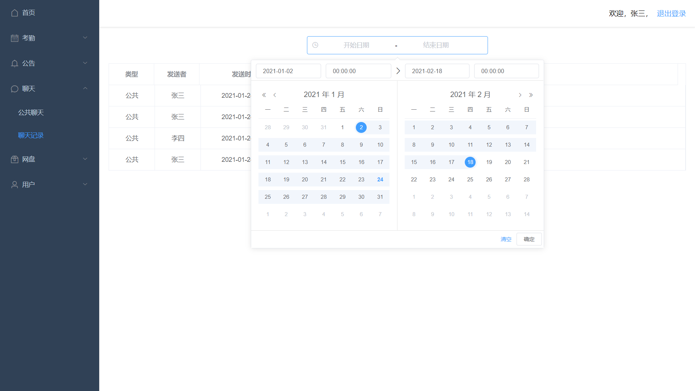The height and width of the screenshot is (391, 695).
Task: Click the start date field showing 2021-01-02
Action: click(x=288, y=71)
